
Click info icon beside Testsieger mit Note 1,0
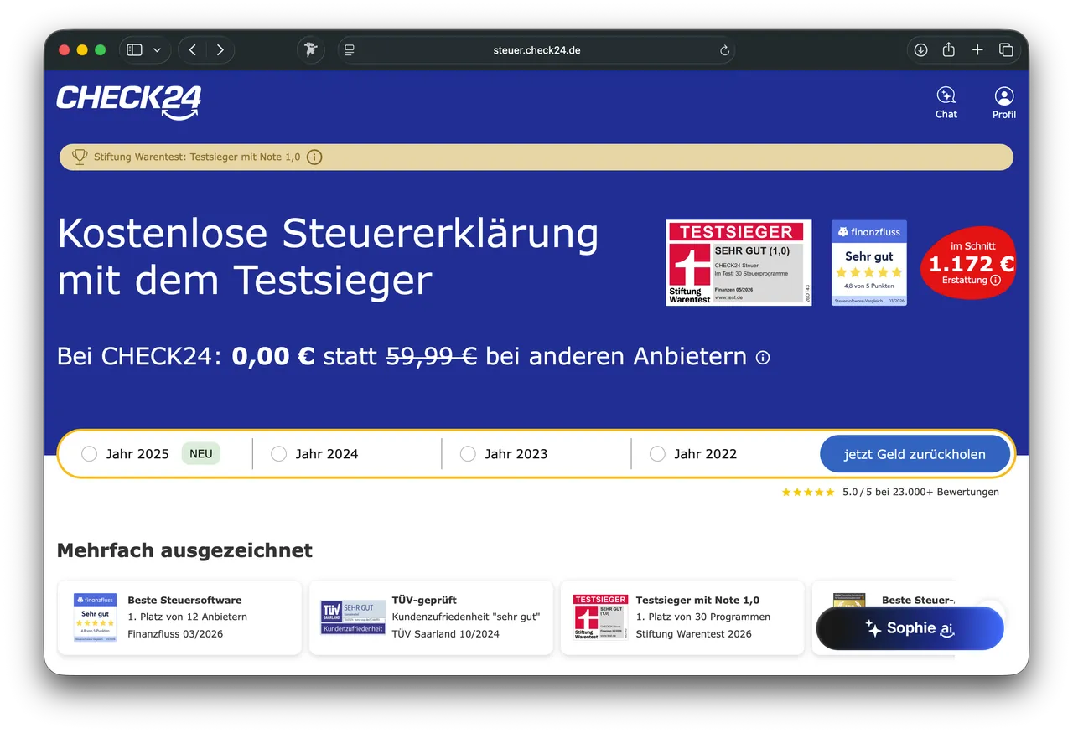pos(314,157)
